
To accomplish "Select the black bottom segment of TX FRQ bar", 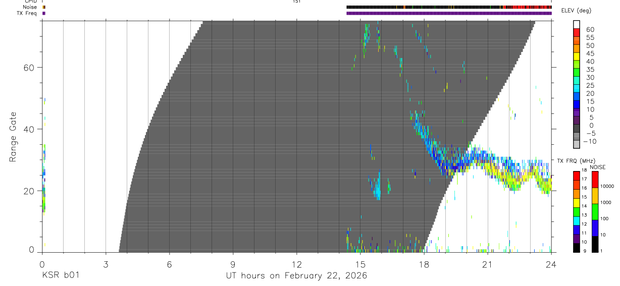I will 577,248.
